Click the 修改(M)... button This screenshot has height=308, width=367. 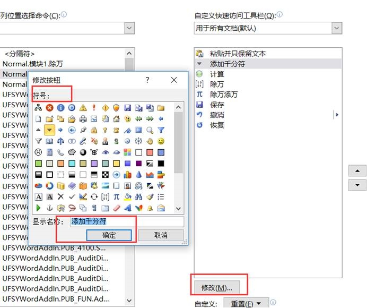pos(217,287)
